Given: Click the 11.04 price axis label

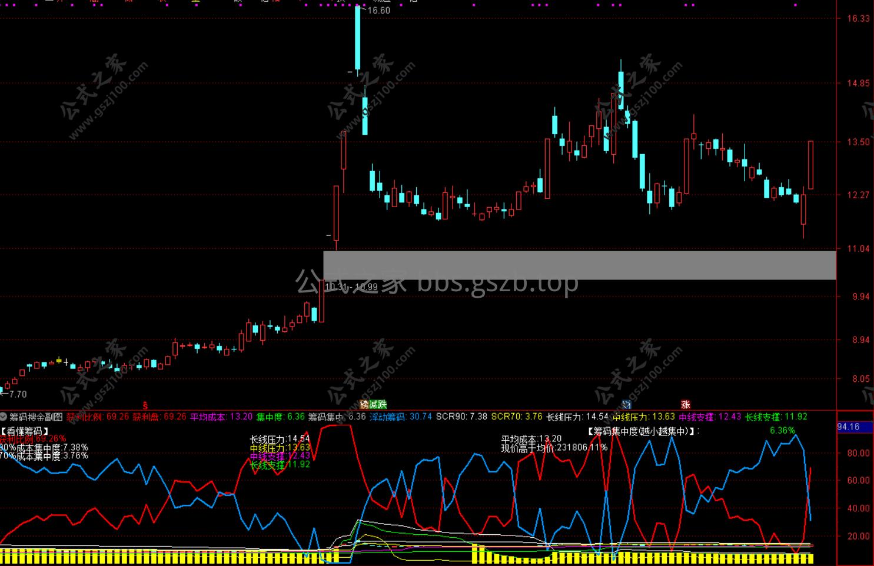Looking at the screenshot, I should click(x=858, y=249).
